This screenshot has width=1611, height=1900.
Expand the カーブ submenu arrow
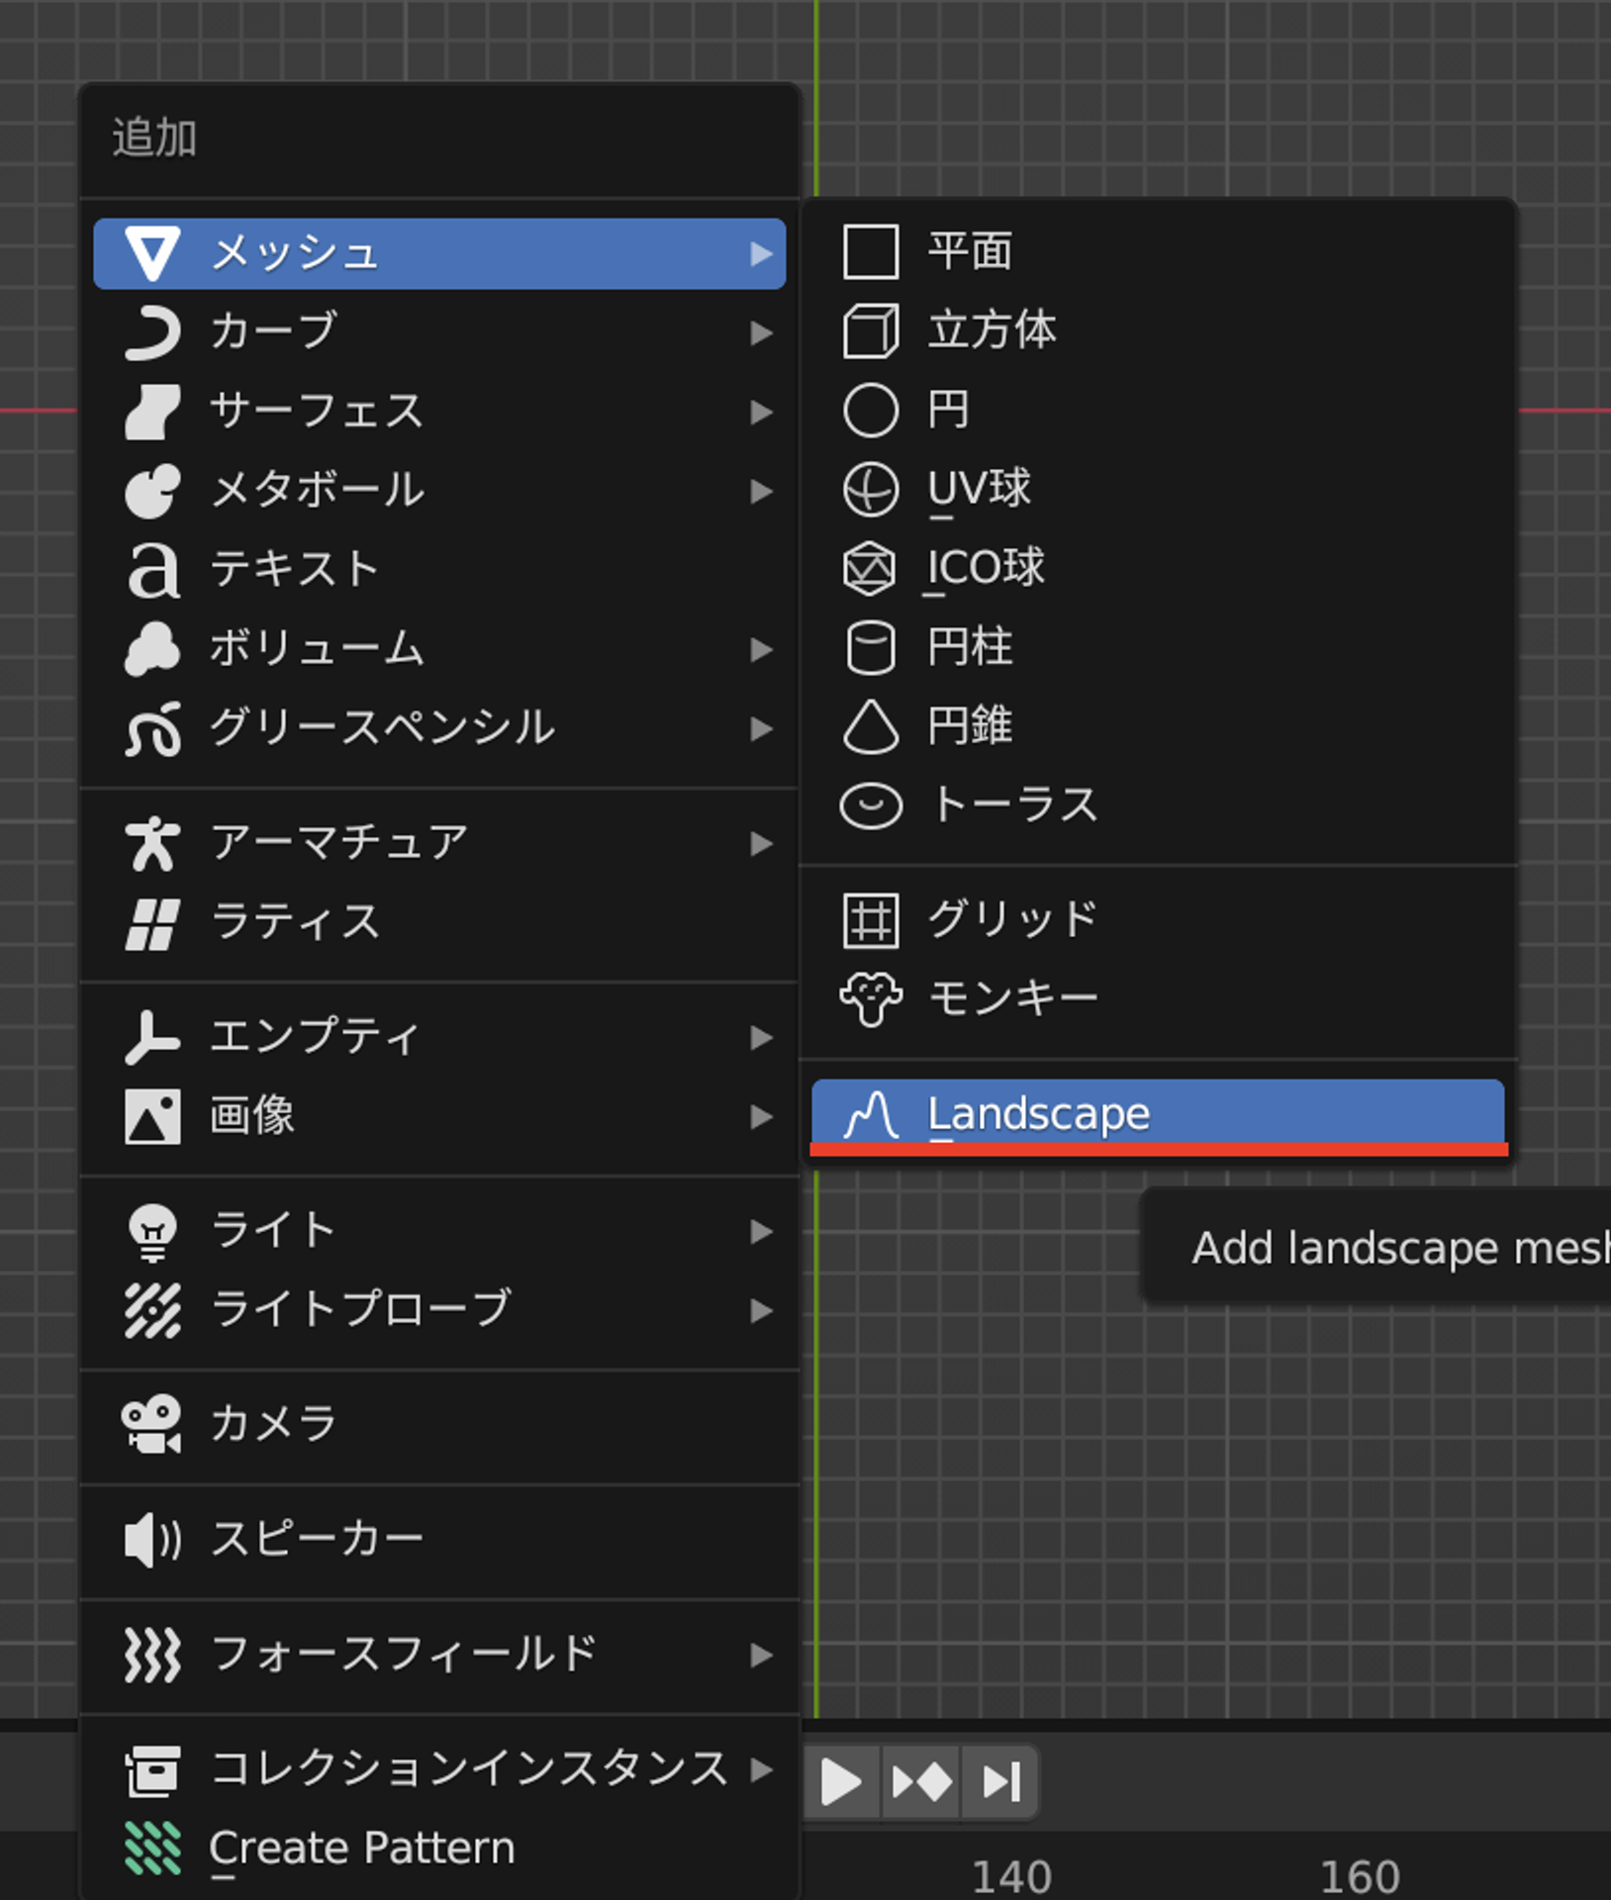[x=761, y=333]
